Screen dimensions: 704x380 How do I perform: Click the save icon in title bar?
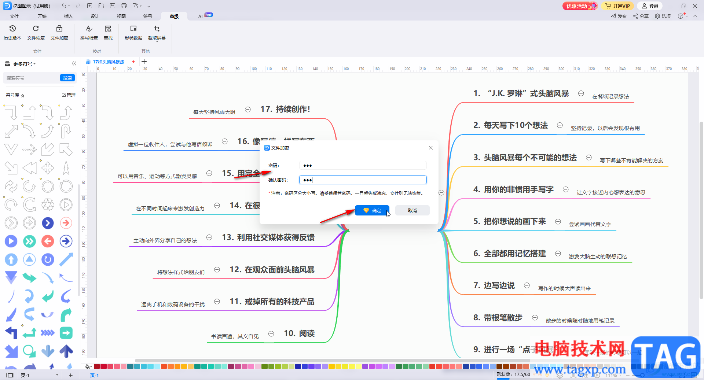(113, 6)
